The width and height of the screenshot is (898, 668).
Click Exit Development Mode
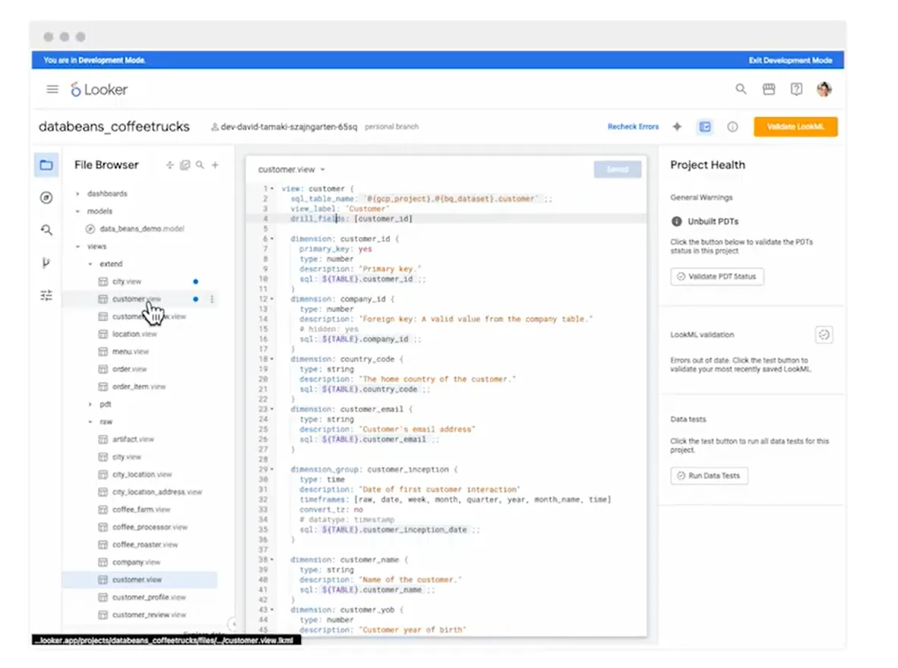[790, 60]
